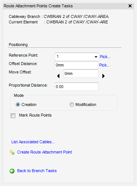
Task: Close the Route Attachment Points panel
Action: click(130, 6)
